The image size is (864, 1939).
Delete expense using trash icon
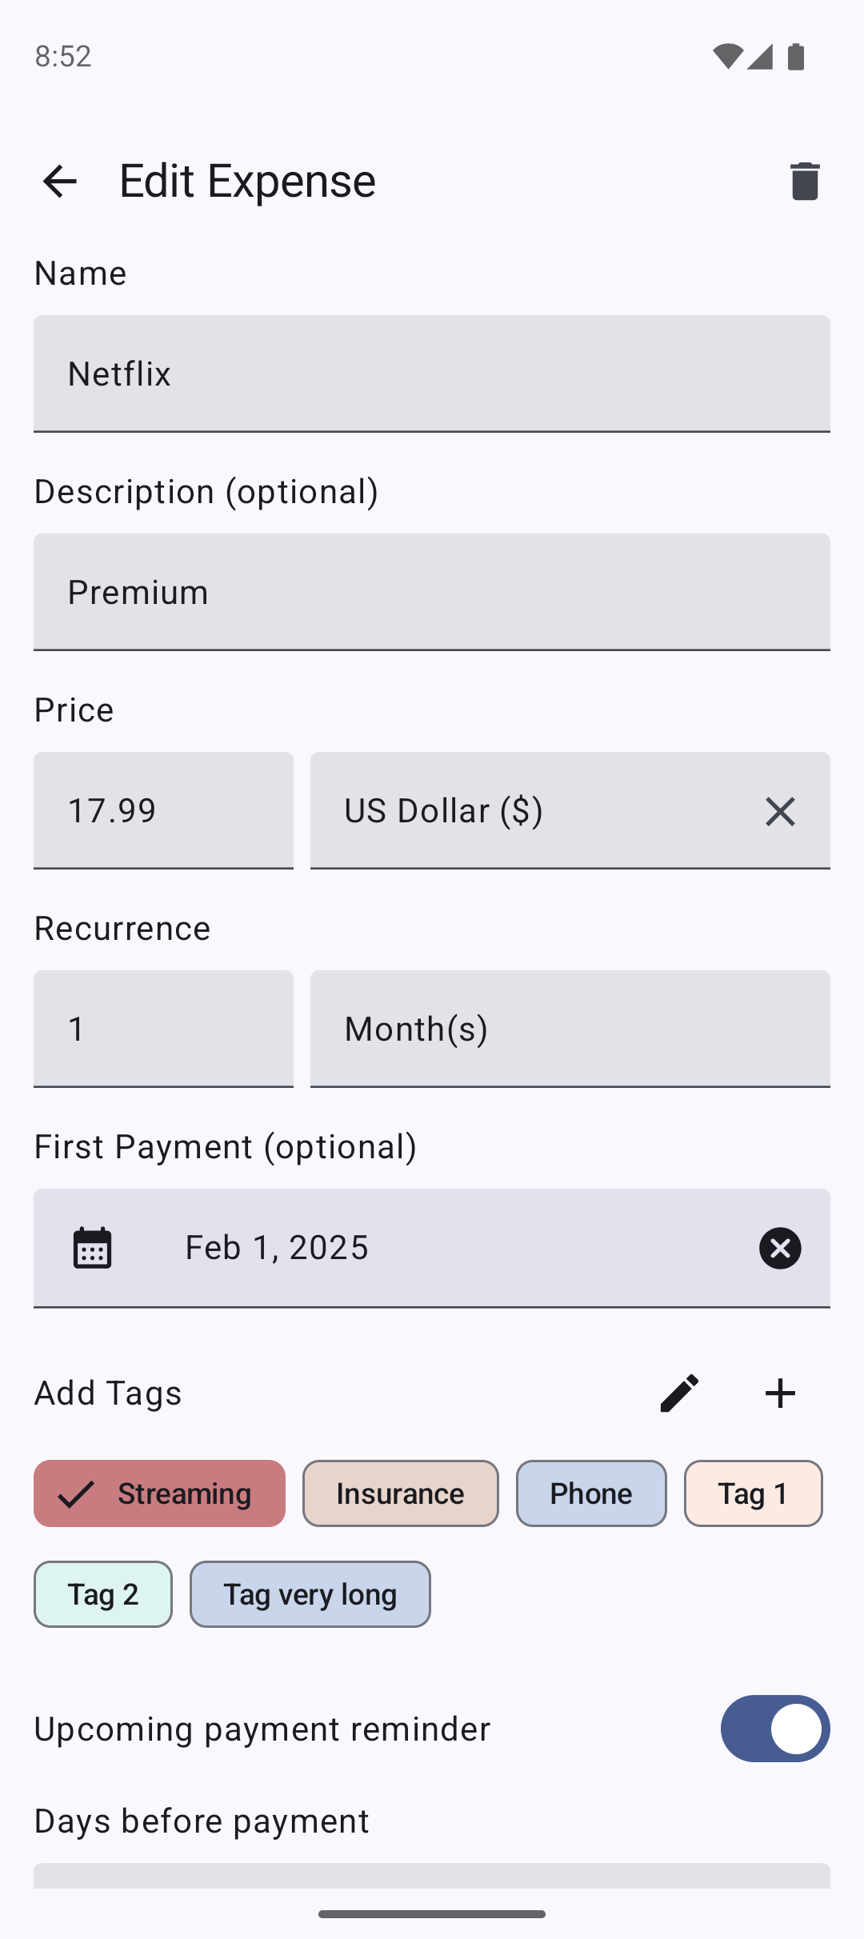click(x=804, y=181)
